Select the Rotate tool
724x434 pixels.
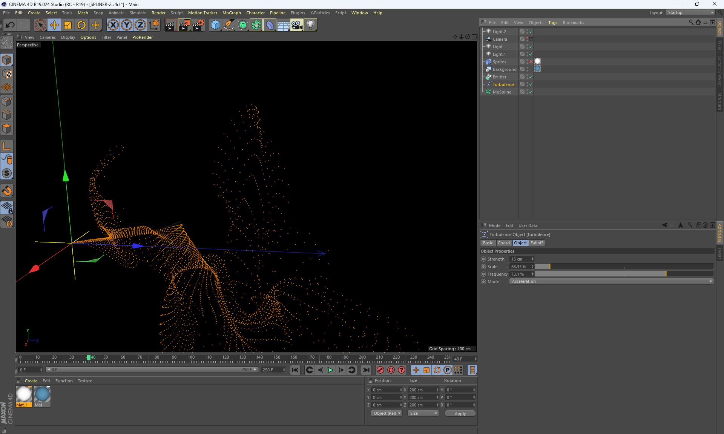(81, 25)
